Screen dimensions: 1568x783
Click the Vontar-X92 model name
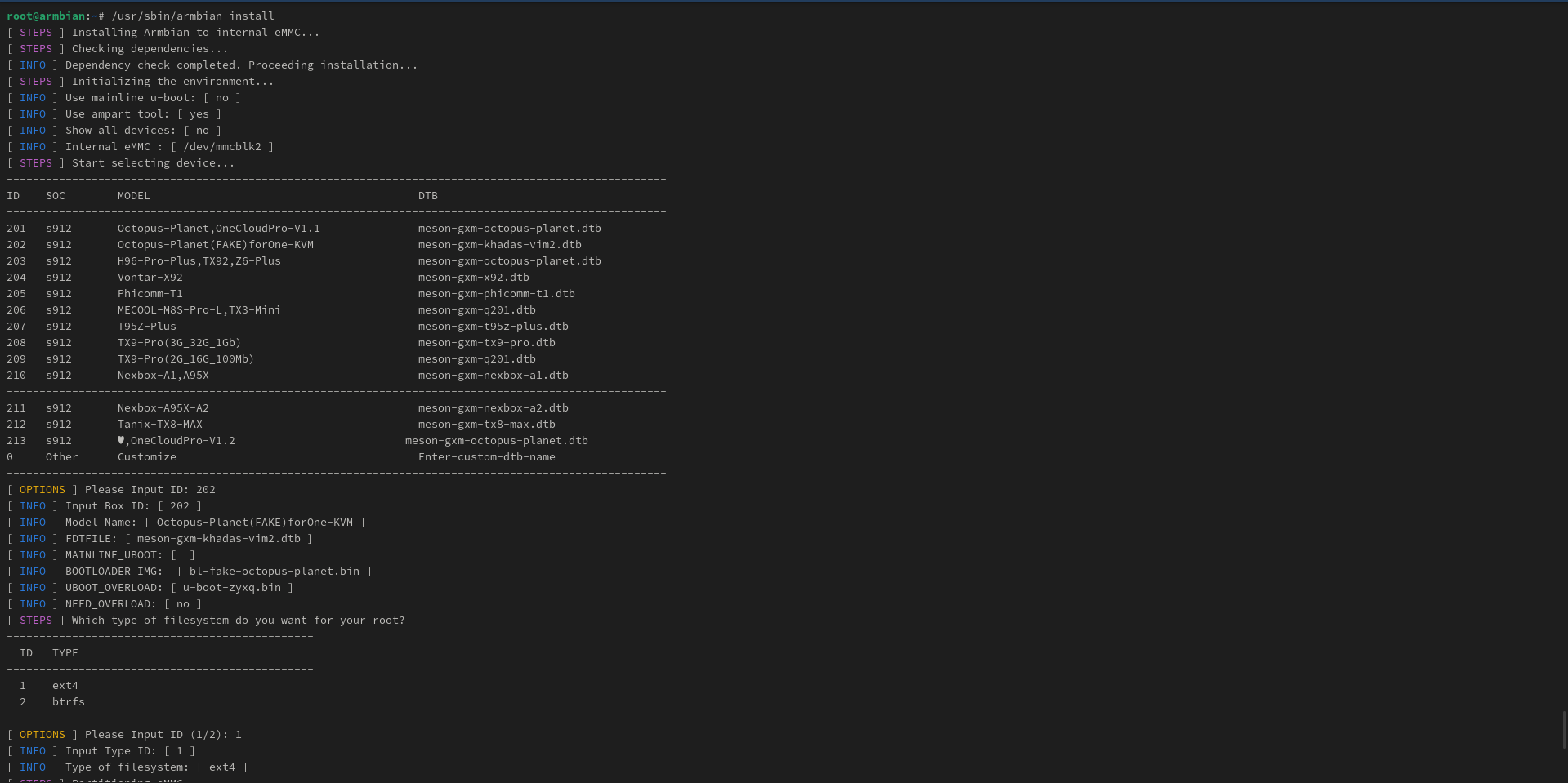pos(150,277)
